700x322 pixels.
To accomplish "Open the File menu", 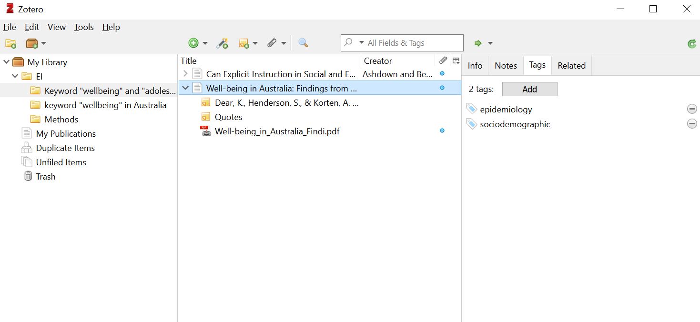I will tap(10, 27).
